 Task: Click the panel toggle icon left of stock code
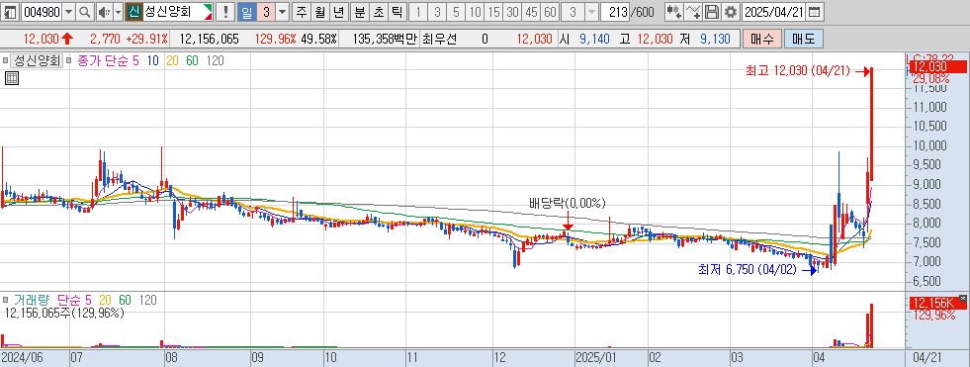(x=11, y=12)
